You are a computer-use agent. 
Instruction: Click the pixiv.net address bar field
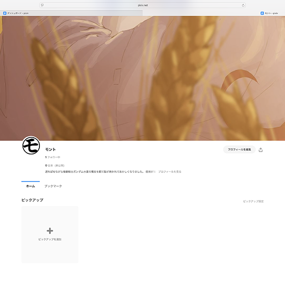click(142, 5)
